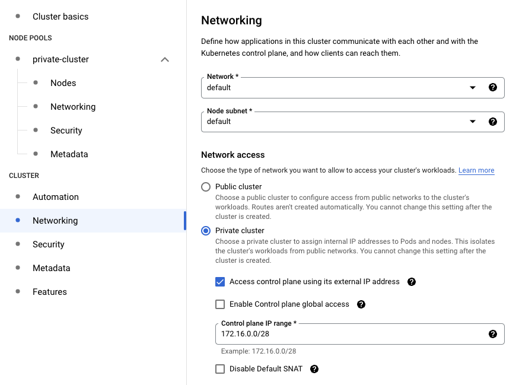
Task: Open help icon for Node subnet field
Action: point(493,122)
